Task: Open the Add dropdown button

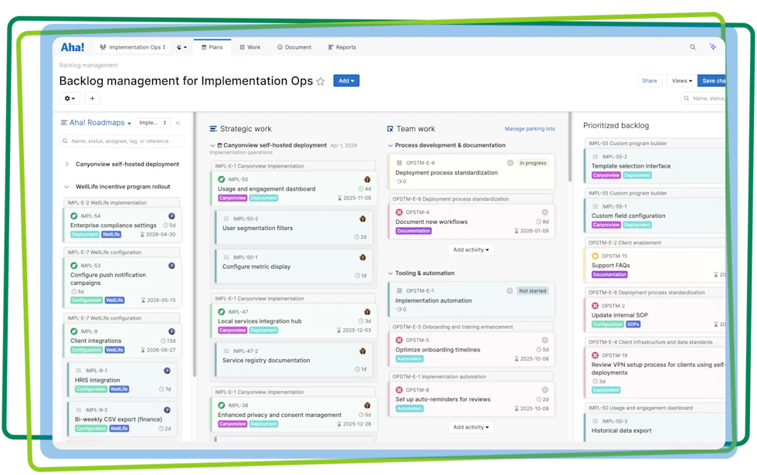Action: pyautogui.click(x=346, y=81)
